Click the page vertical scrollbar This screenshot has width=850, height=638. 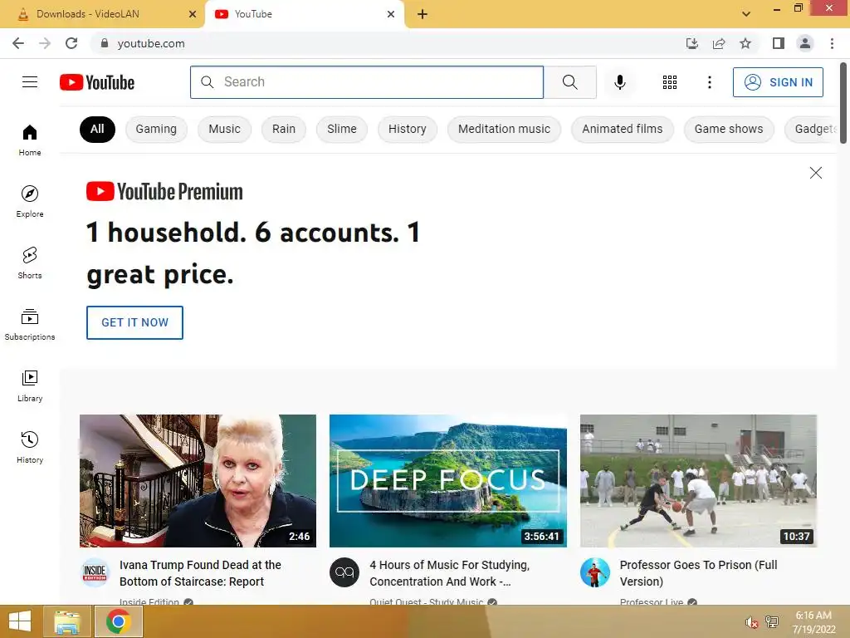[x=843, y=103]
